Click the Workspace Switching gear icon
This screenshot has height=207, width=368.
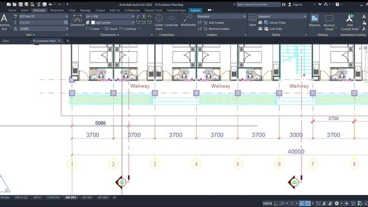[x=337, y=204]
